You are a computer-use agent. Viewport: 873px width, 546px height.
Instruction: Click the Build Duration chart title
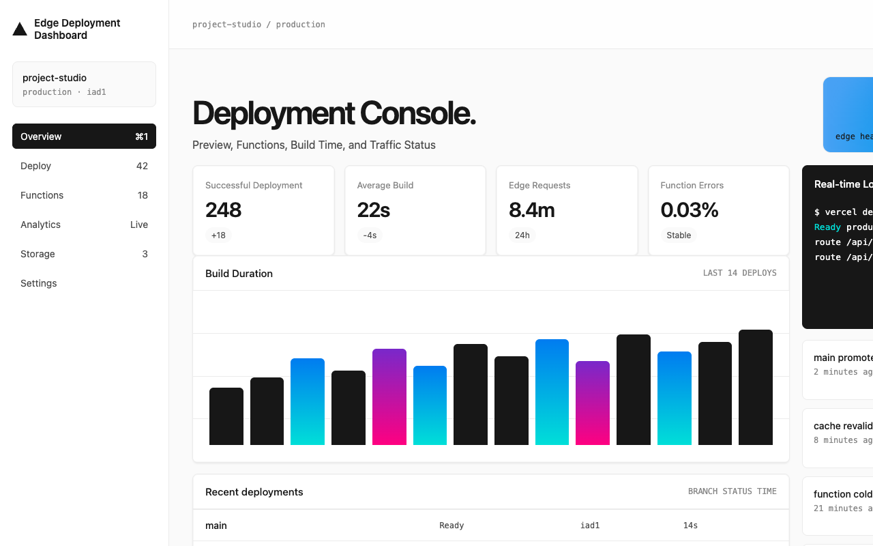[239, 274]
